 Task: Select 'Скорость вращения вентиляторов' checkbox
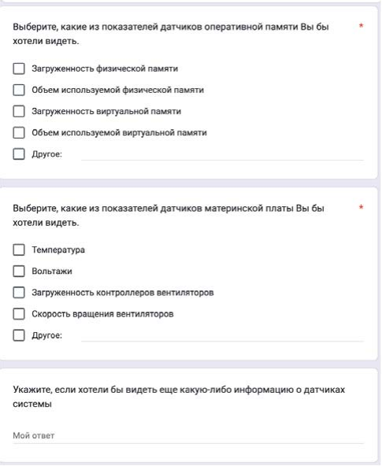pos(19,314)
